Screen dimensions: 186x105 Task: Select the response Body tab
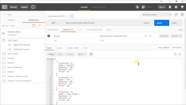click(49, 48)
